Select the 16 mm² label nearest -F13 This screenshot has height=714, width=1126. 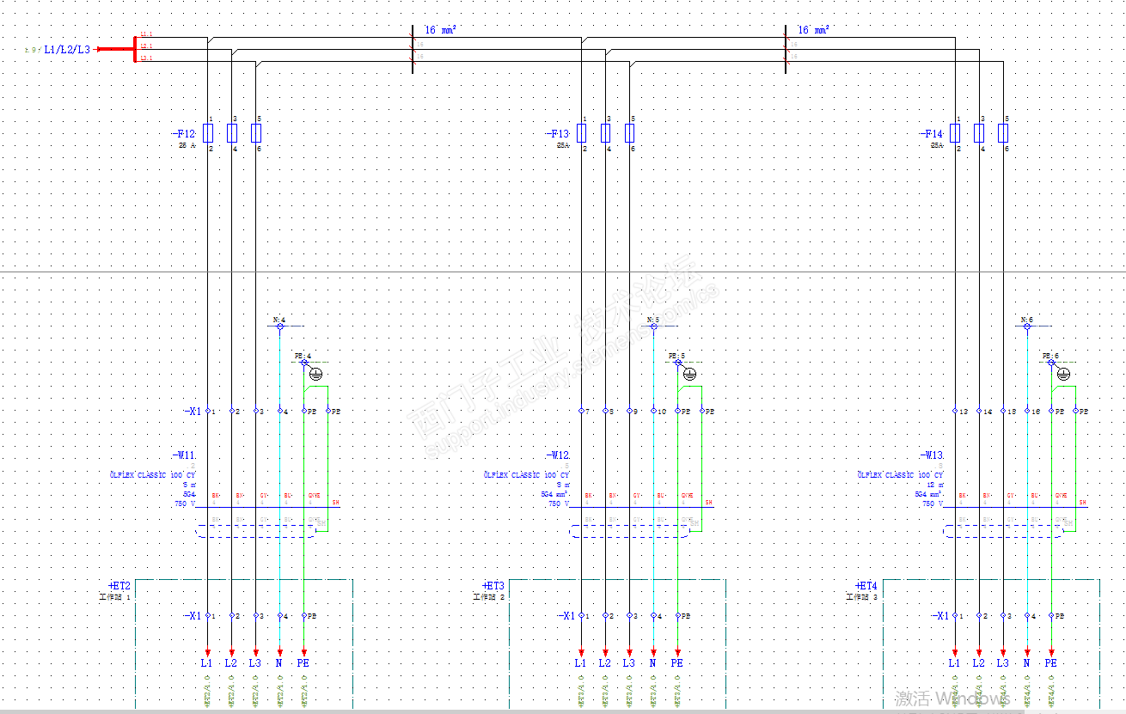(440, 30)
